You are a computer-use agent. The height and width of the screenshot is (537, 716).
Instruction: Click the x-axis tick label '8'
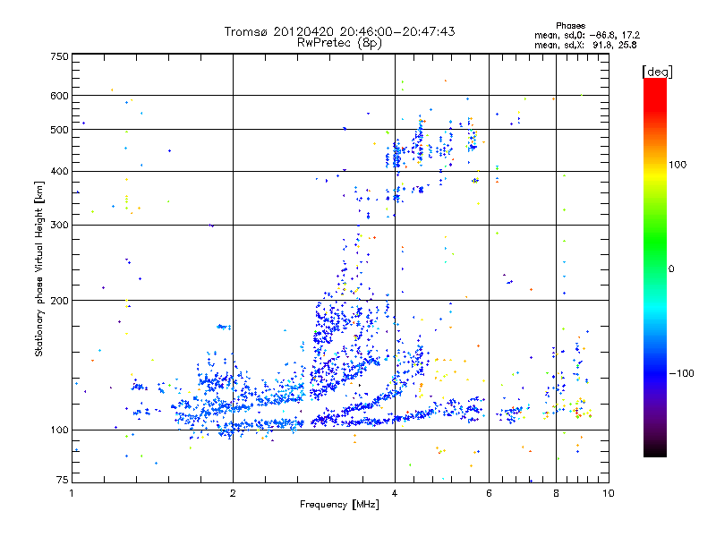point(556,493)
